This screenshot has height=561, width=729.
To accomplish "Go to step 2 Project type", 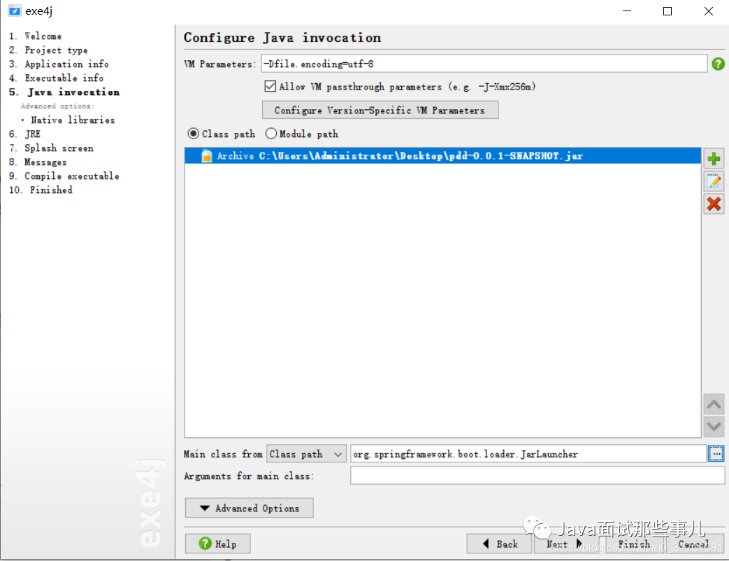I will pos(48,50).
